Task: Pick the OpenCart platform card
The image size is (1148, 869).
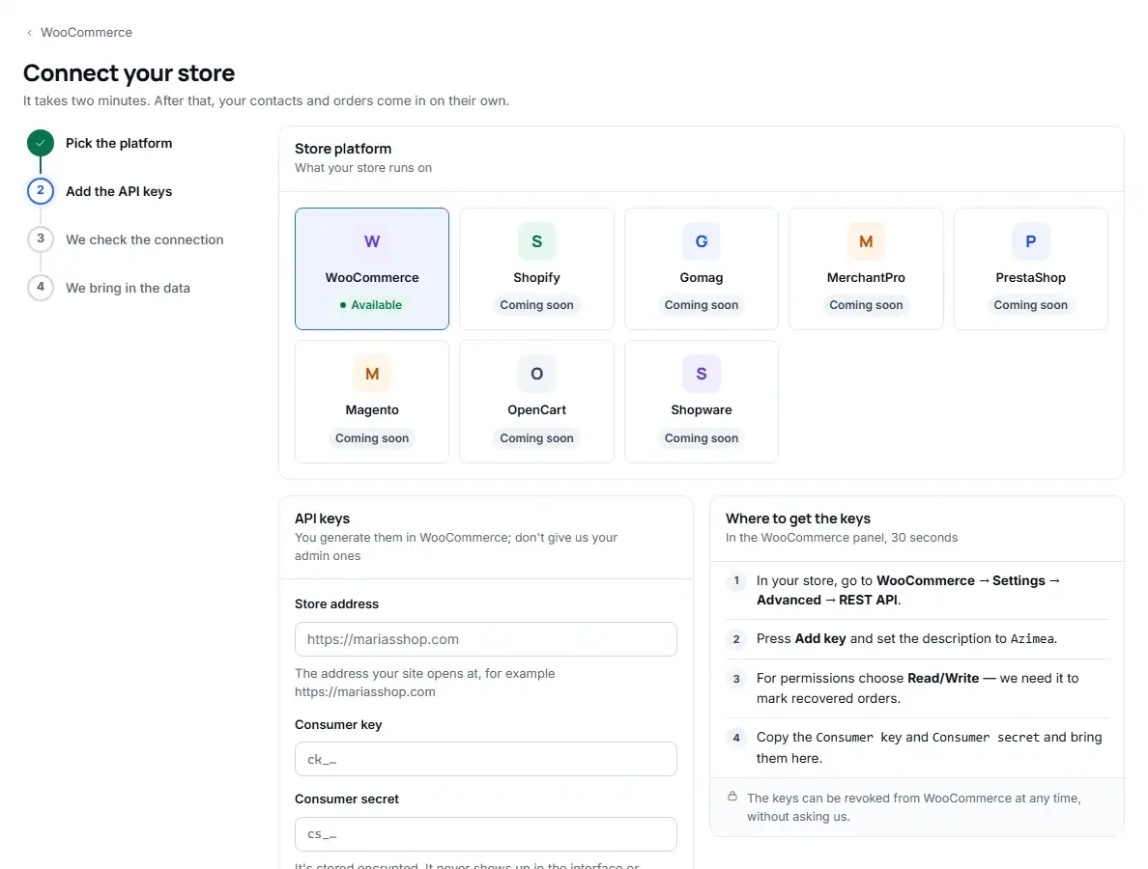Action: [x=536, y=402]
